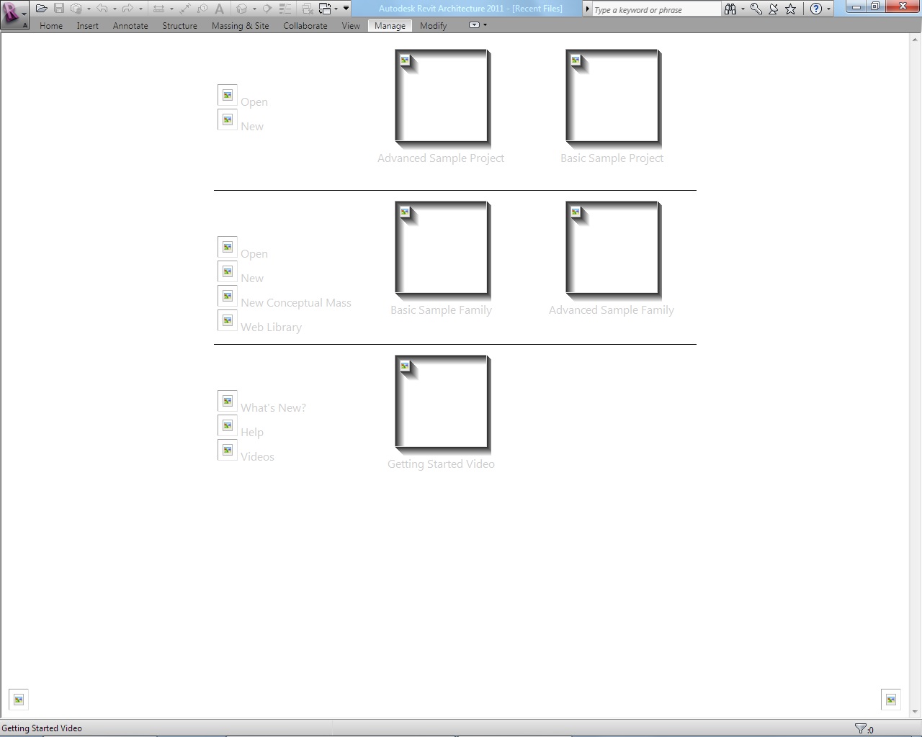Select the Section view tool icon
Viewport: 922px width, 737px height.
point(267,9)
